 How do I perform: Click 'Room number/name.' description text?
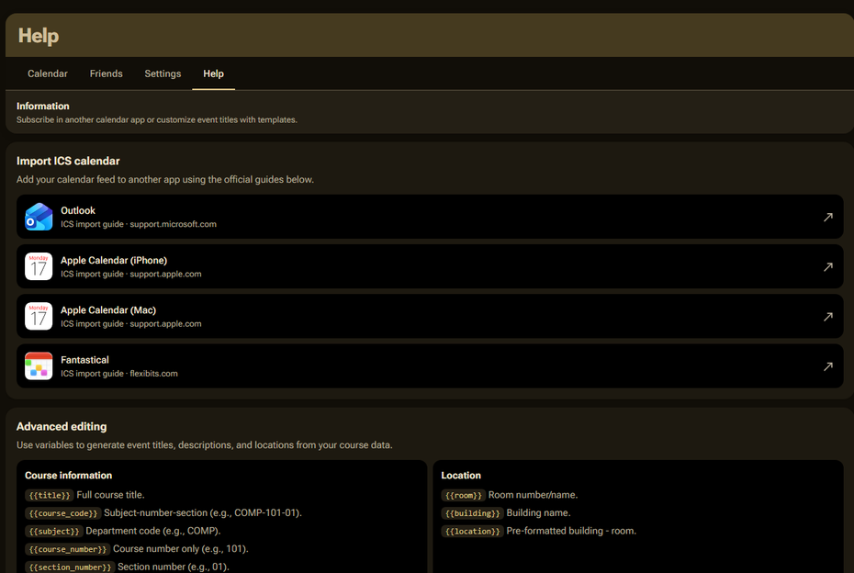point(534,495)
